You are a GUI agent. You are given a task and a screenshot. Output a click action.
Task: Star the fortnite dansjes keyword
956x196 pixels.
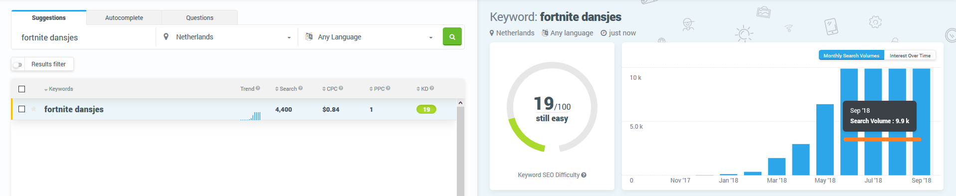pyautogui.click(x=33, y=109)
